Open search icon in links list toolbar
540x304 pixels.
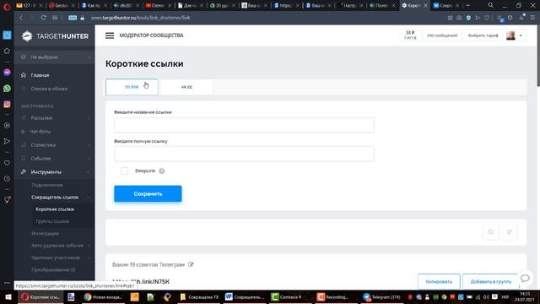pos(491,232)
